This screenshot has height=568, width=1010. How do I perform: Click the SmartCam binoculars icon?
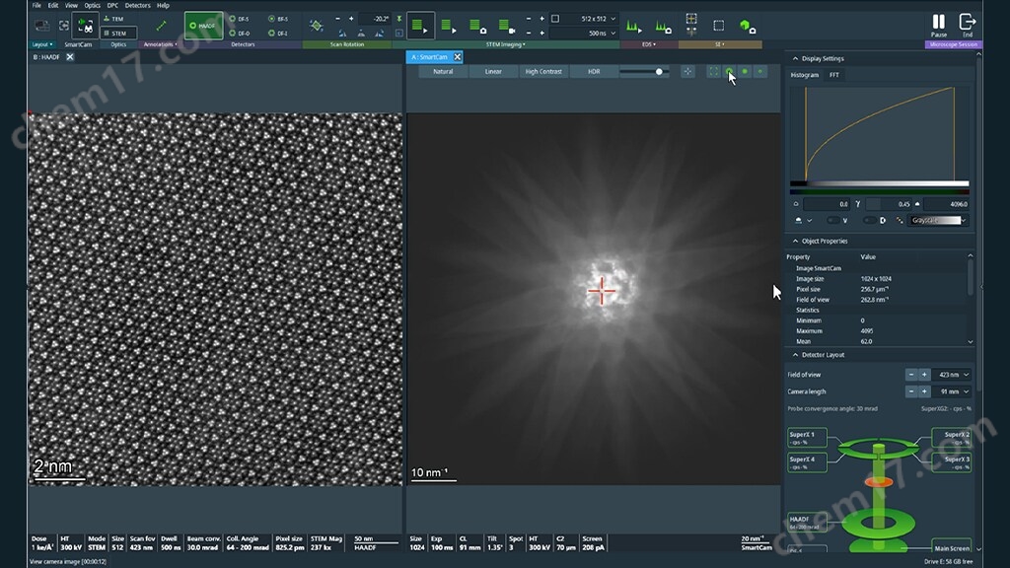tap(86, 27)
